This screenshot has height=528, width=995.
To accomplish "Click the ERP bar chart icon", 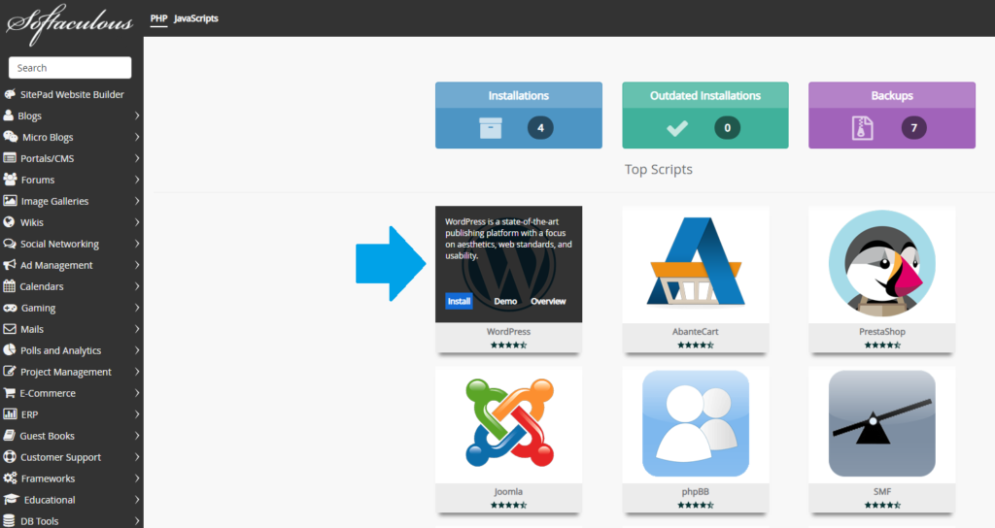I will pyautogui.click(x=10, y=413).
